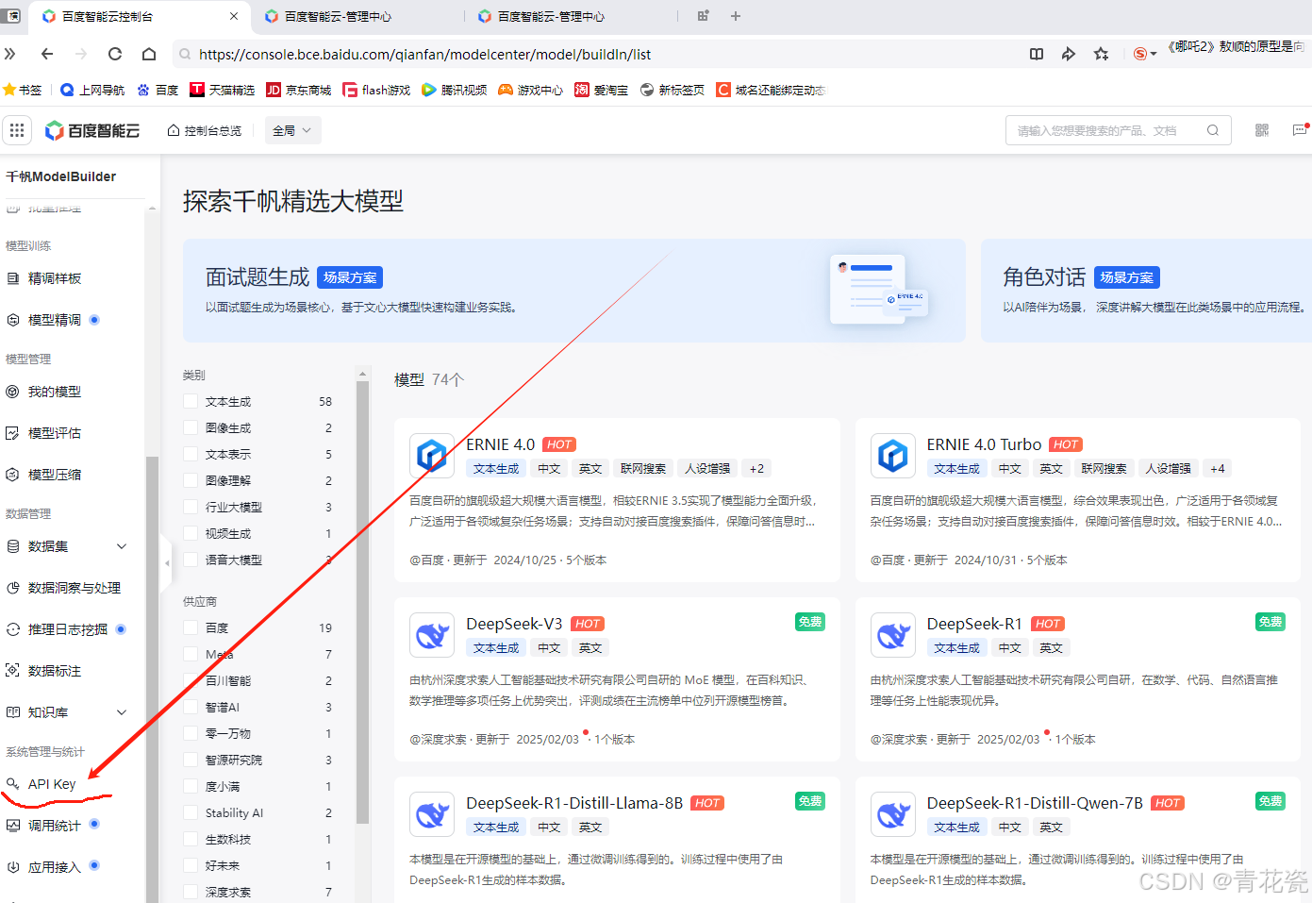Viewport: 1312px width, 903px height.
Task: Expand the 知识库 sidebar group
Action: pyautogui.click(x=122, y=712)
